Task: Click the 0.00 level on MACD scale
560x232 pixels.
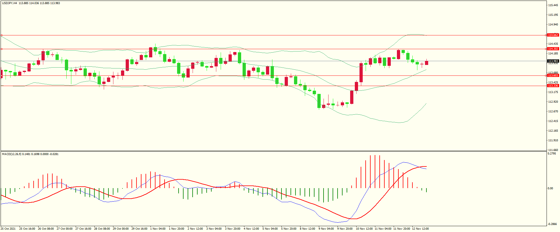Action: tap(550, 188)
